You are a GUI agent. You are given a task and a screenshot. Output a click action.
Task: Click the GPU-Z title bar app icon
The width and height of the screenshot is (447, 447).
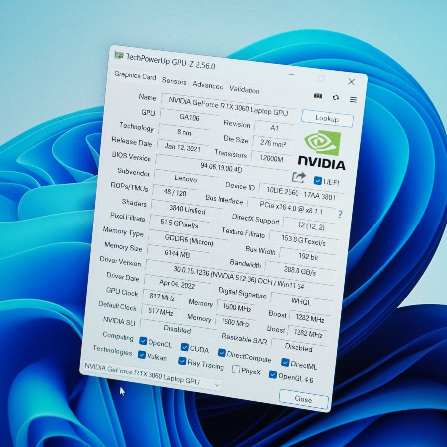pos(118,55)
